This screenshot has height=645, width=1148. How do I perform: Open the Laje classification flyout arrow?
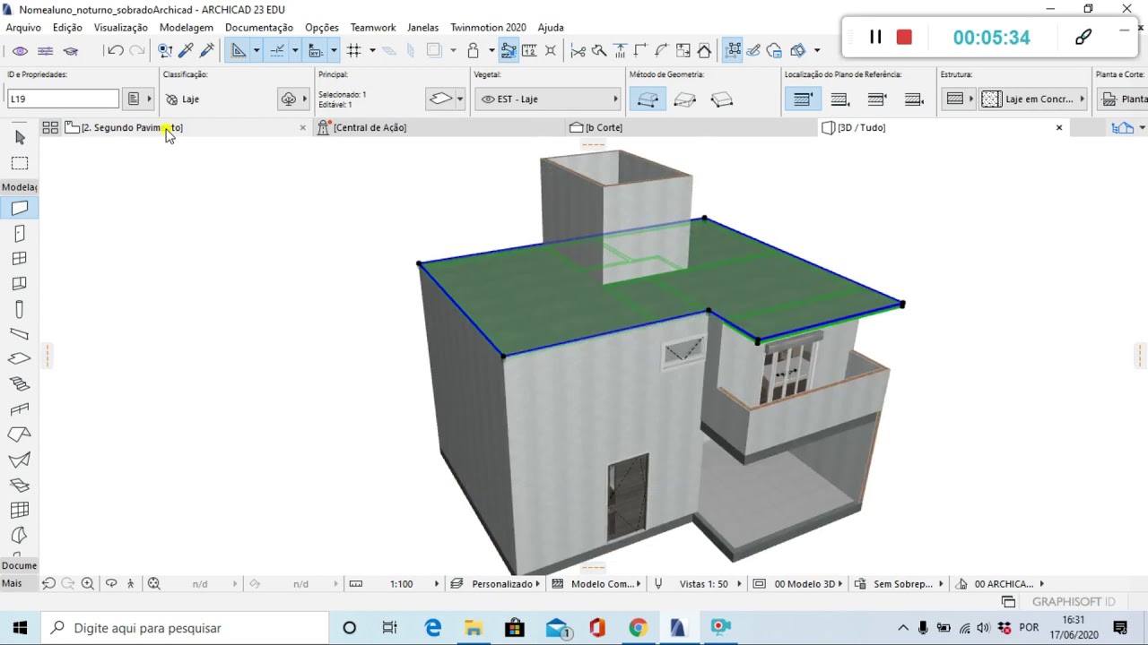304,99
